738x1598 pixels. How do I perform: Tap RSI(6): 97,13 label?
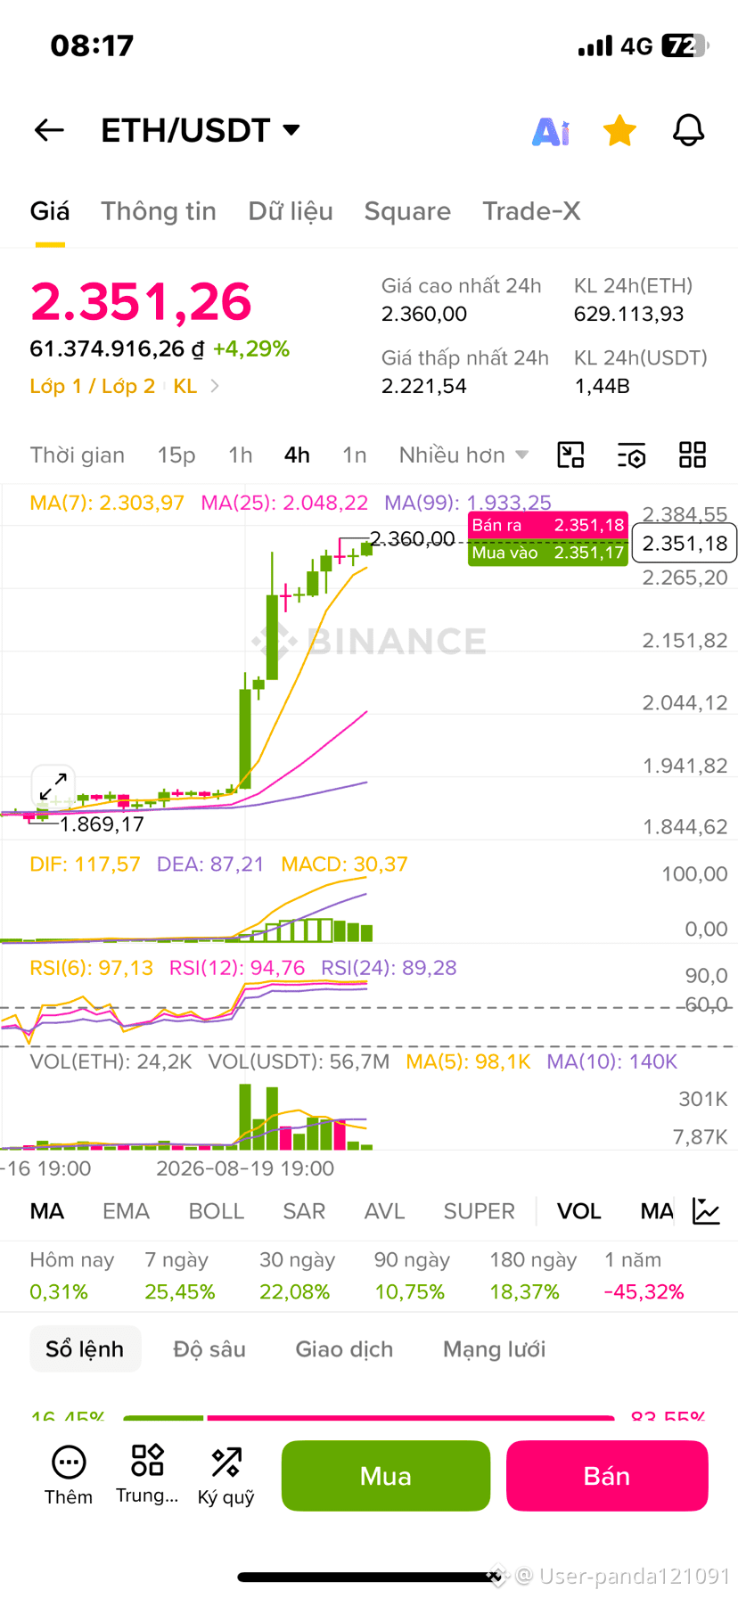92,968
